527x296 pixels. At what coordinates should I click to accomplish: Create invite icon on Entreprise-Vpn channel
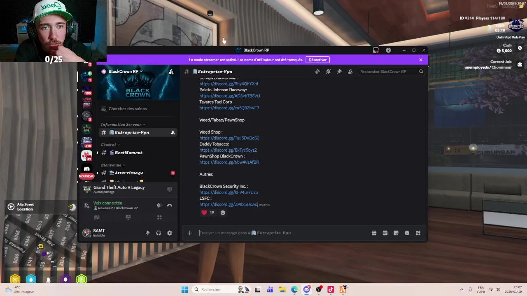[x=173, y=132]
